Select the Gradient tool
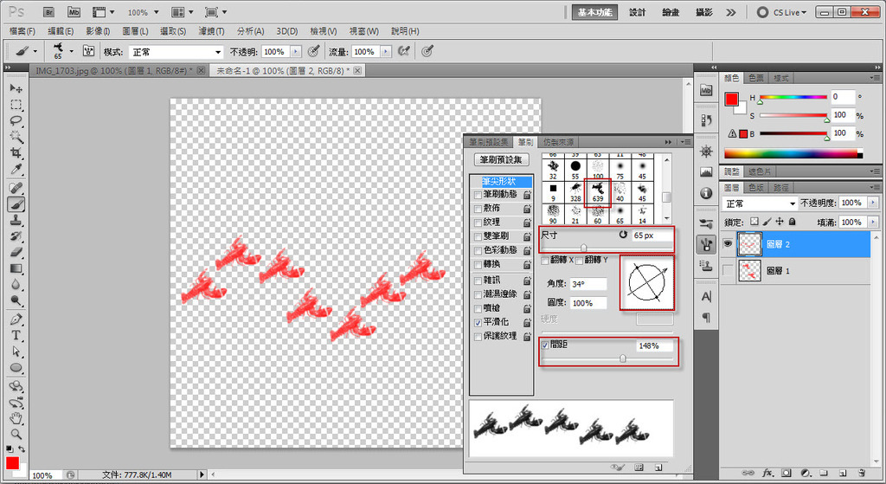886x484 pixels. pos(16,268)
